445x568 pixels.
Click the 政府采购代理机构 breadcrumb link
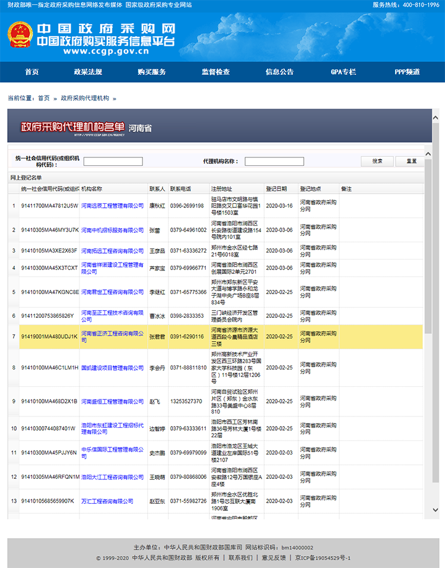pyautogui.click(x=85, y=98)
